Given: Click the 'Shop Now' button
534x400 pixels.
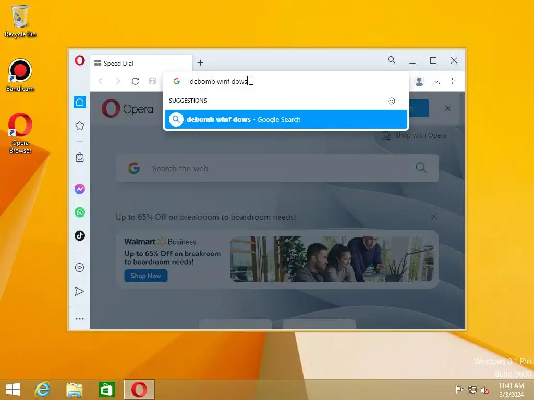Looking at the screenshot, I should point(146,276).
